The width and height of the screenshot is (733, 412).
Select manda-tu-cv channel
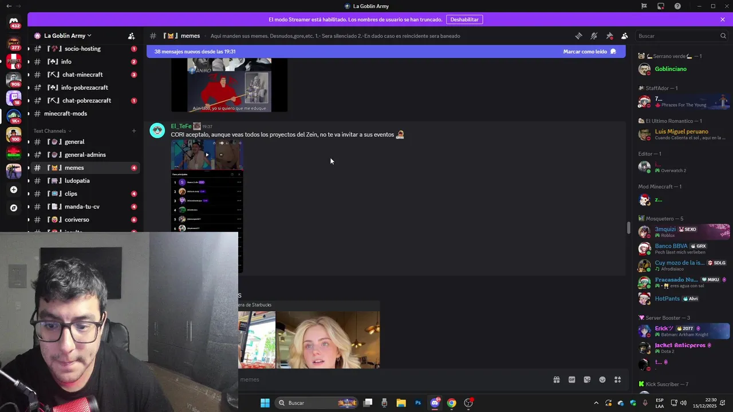[x=84, y=207]
